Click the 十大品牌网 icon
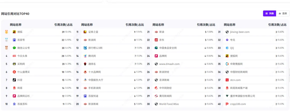This screenshot has height=111, width=290. [85, 72]
